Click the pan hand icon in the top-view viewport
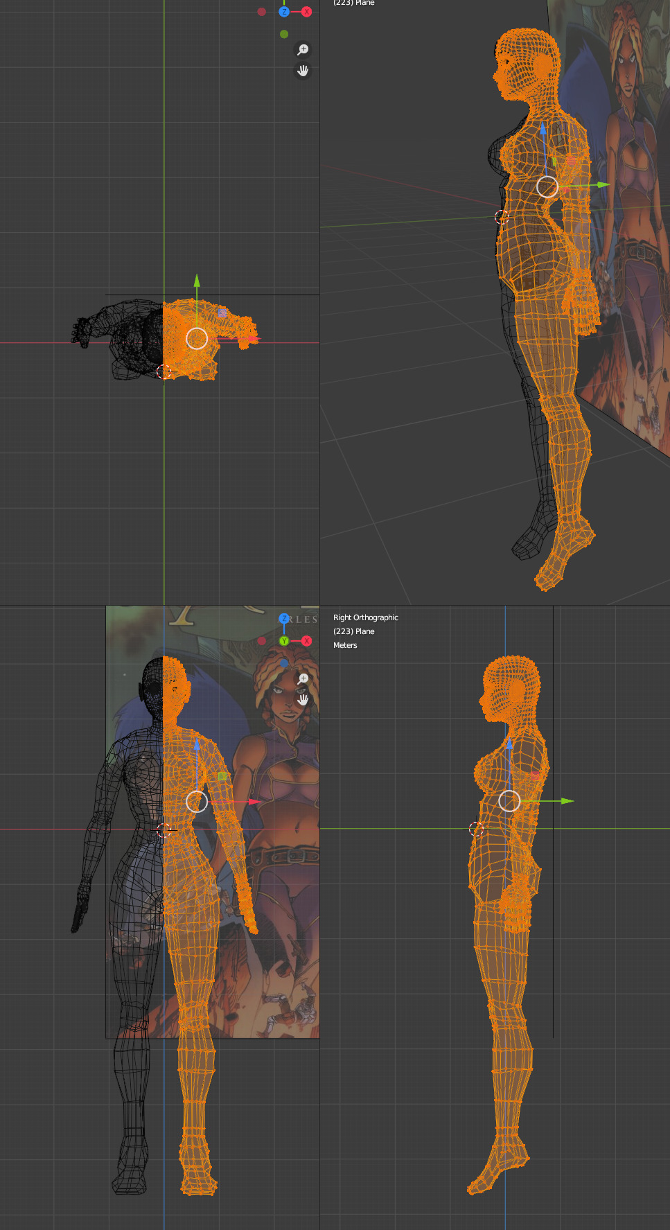The image size is (670, 1230). (303, 71)
